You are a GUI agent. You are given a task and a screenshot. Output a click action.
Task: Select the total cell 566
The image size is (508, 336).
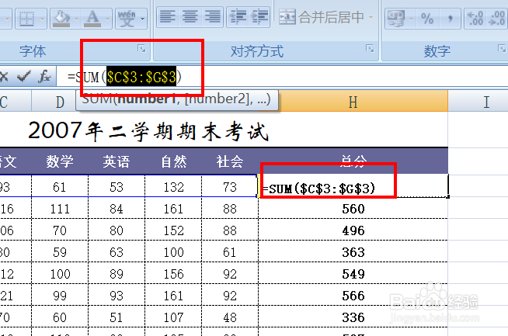(353, 295)
